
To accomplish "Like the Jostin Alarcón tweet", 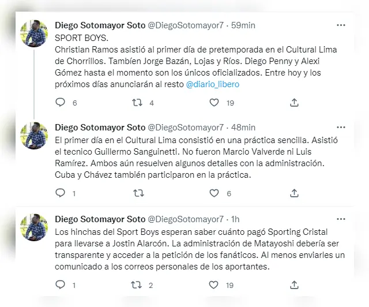I will click(214, 284).
